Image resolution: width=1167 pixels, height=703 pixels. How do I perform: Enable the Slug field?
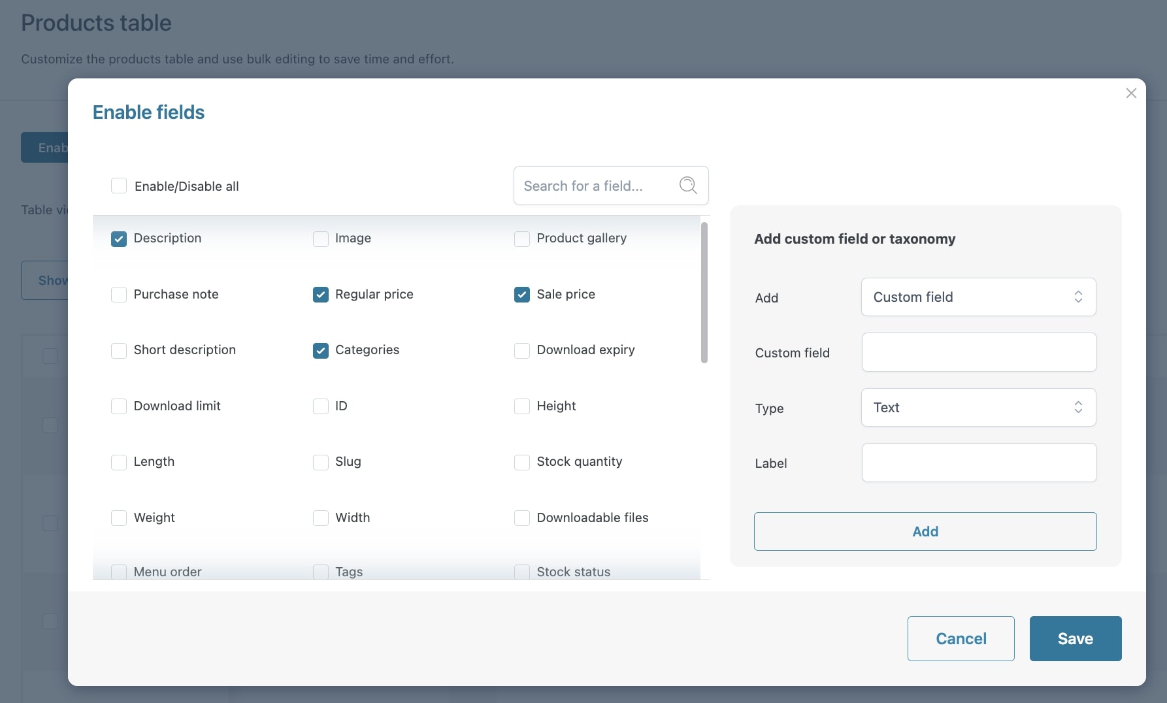pyautogui.click(x=321, y=463)
